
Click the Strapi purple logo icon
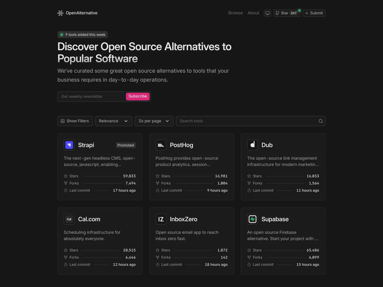point(69,145)
